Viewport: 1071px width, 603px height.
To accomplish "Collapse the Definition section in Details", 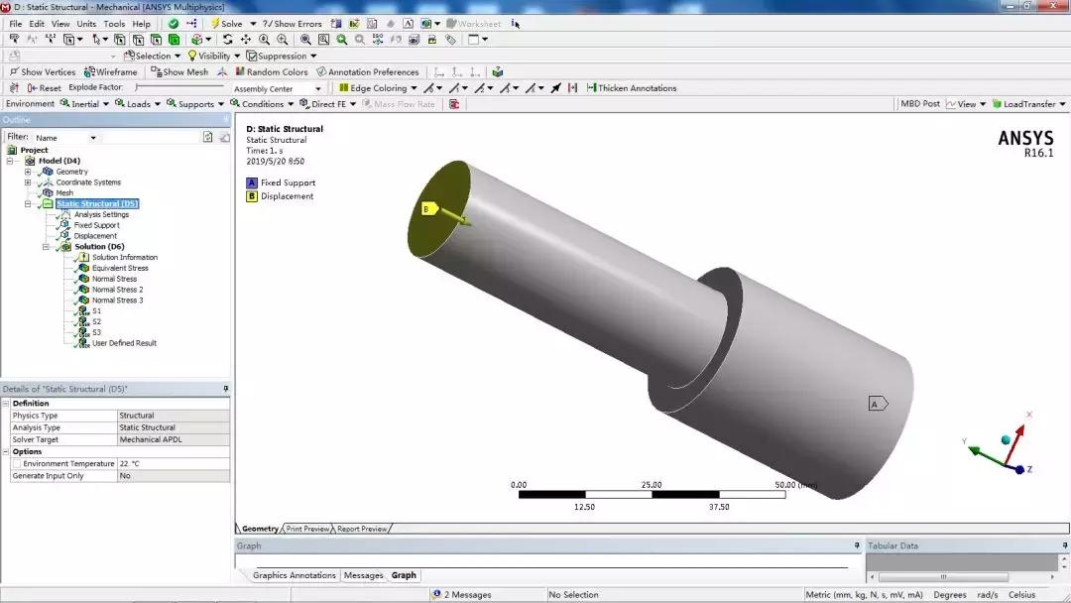I will [6, 404].
